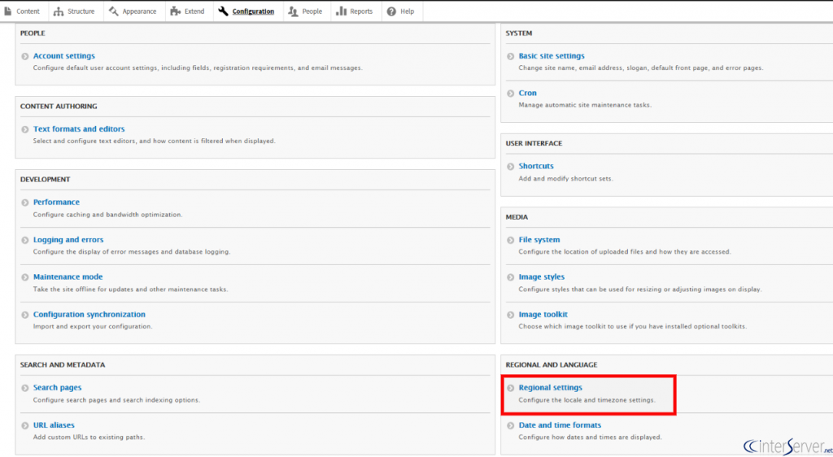
Task: Click arrow bullet beside Regional settings
Action: pyautogui.click(x=511, y=389)
